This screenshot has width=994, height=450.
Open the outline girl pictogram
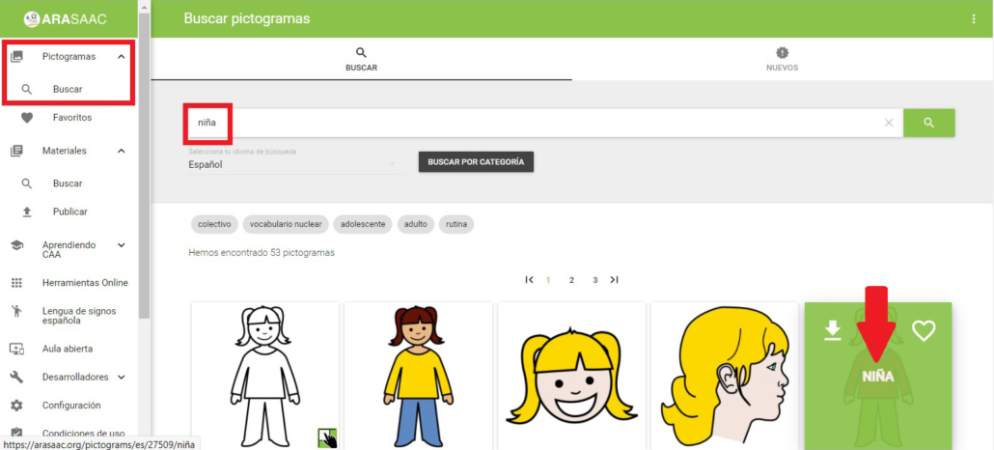point(265,376)
